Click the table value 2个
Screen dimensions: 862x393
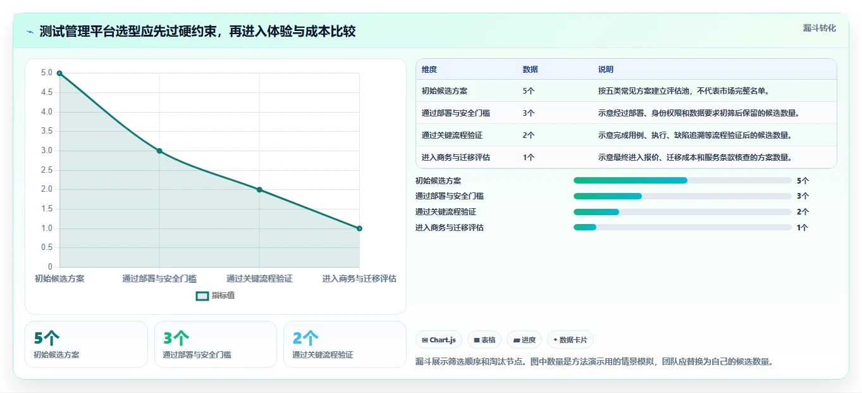pos(529,135)
